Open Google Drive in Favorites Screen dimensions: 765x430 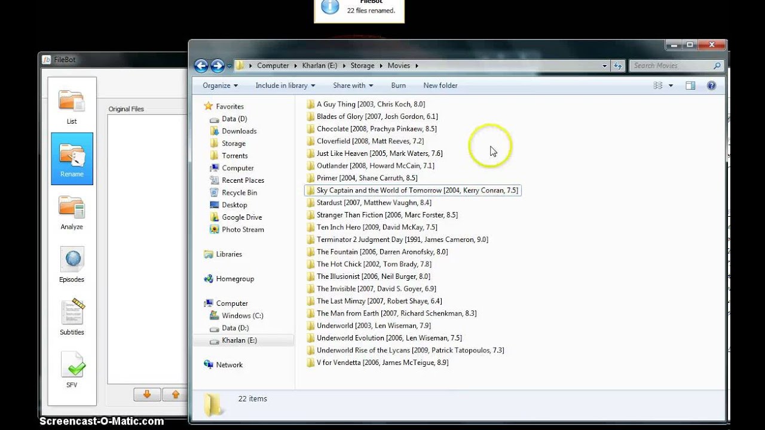(241, 217)
